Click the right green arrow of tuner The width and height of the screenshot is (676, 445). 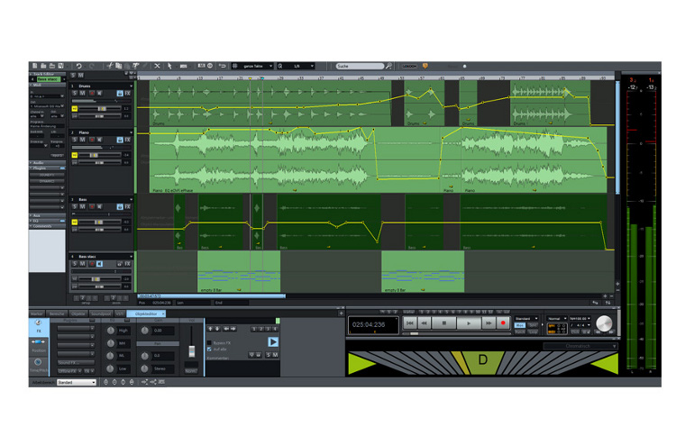[606, 364]
